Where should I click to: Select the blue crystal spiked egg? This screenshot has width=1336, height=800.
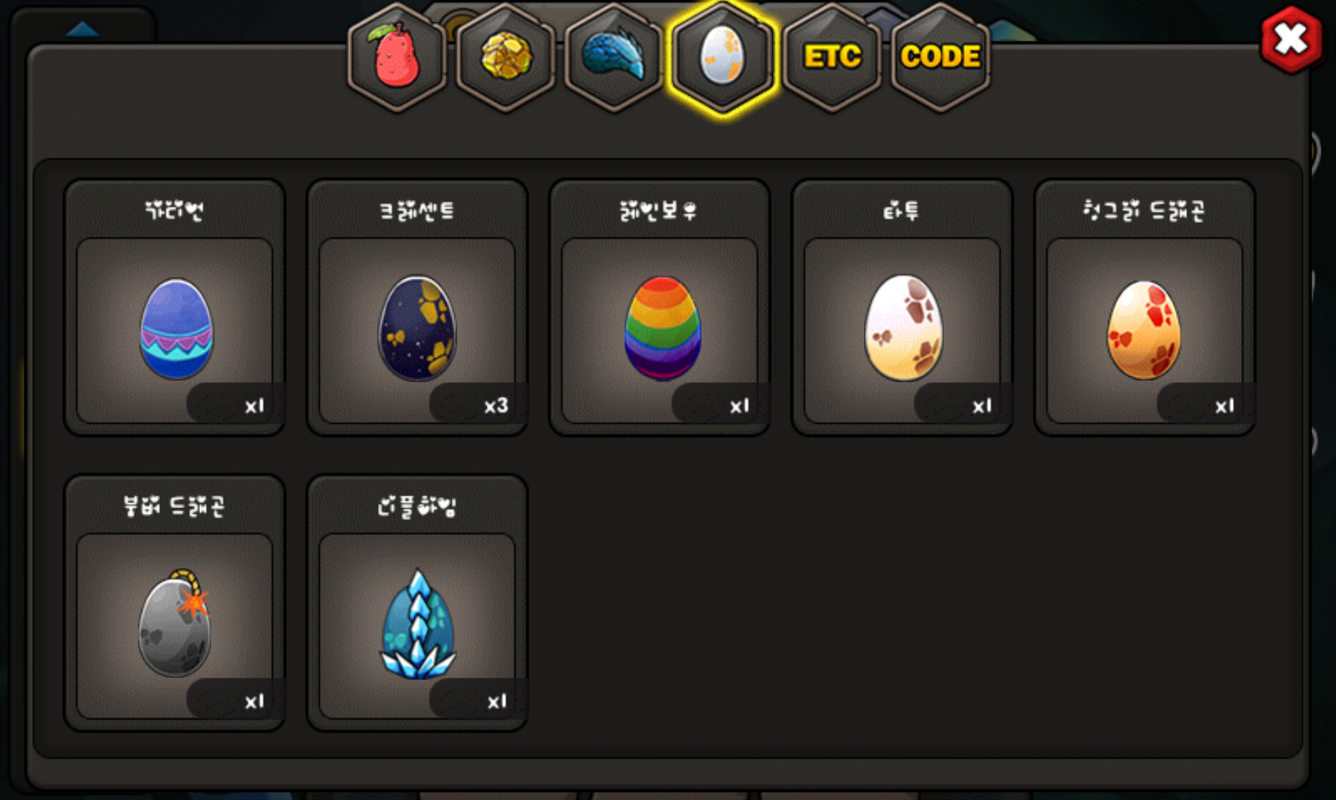click(x=418, y=624)
